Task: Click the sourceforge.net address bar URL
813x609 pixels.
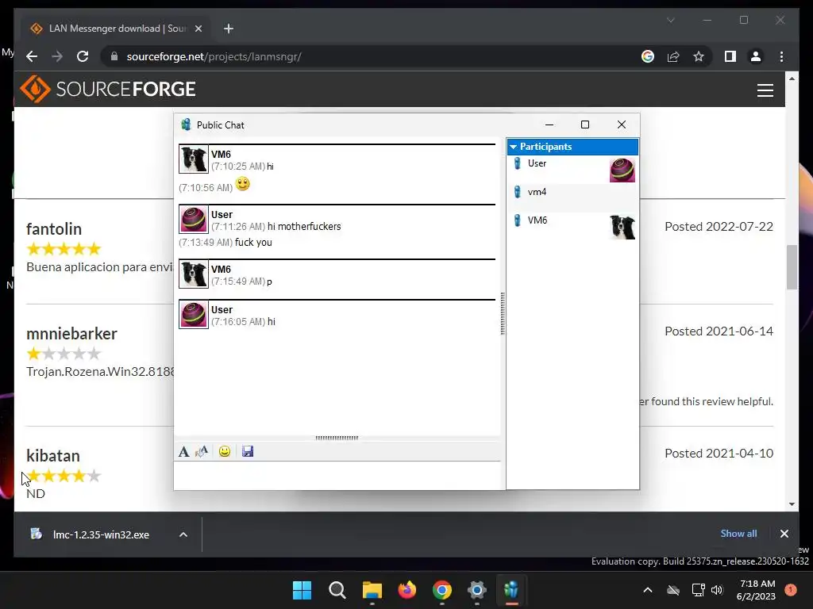Action: 214,56
